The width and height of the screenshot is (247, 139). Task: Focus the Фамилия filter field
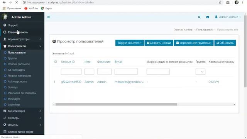point(104,71)
